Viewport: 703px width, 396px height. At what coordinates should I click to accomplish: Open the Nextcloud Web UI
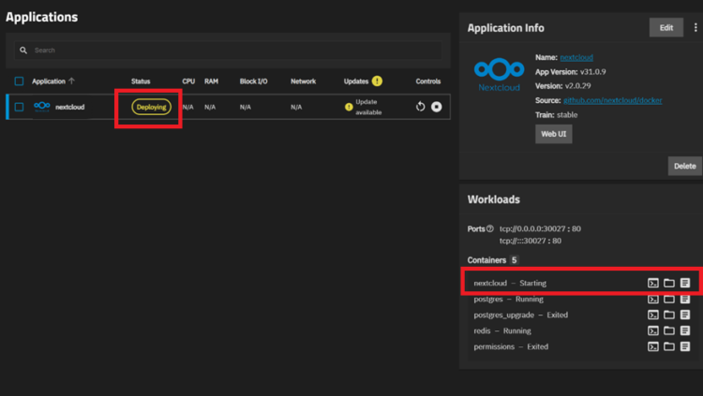click(x=553, y=134)
